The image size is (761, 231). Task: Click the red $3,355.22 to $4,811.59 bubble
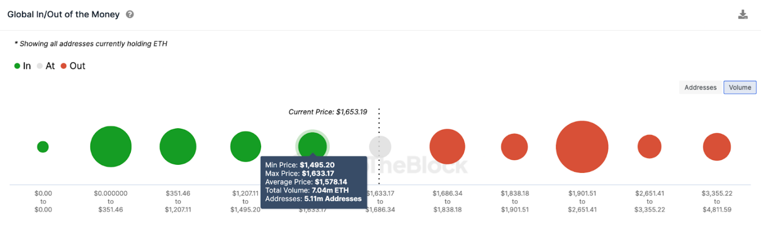[x=717, y=147]
